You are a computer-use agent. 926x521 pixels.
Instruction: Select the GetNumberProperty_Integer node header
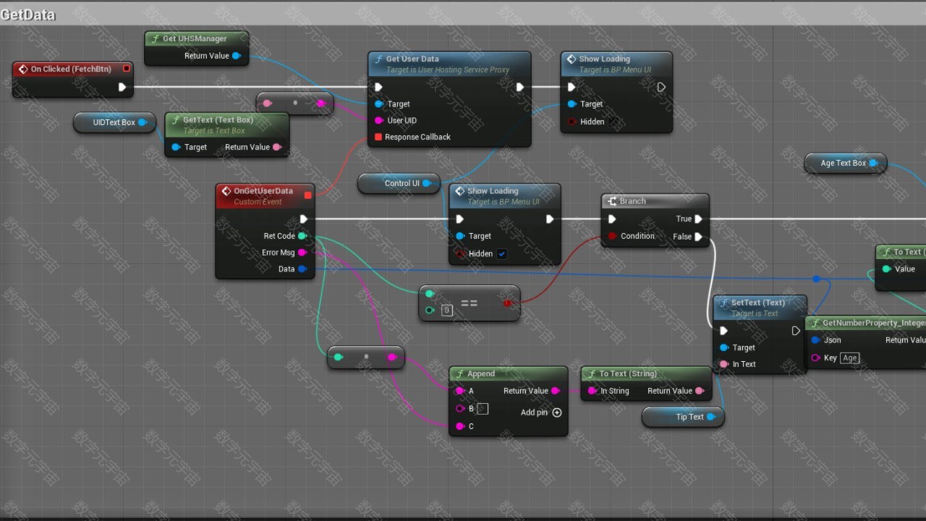866,323
